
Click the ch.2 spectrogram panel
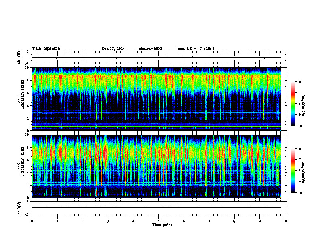[156, 166]
